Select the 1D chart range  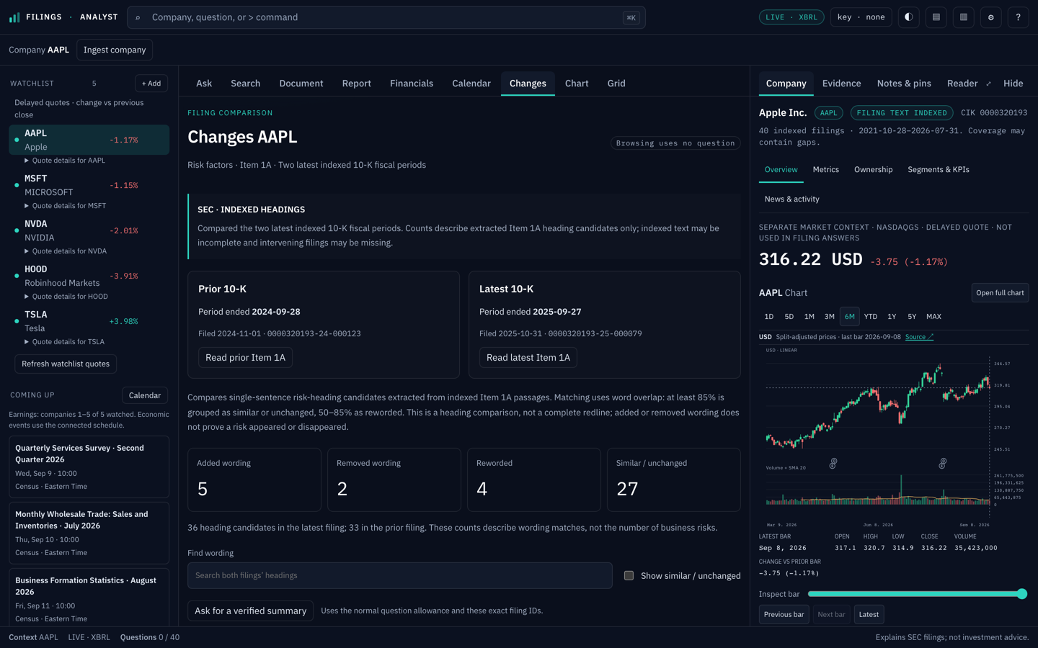(x=769, y=317)
